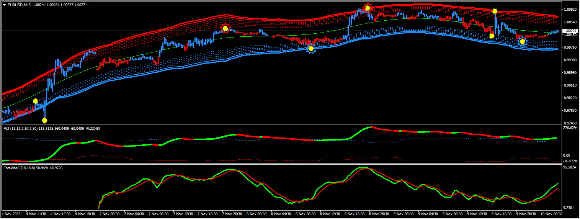
Task: Click the 0.97830 price axis label
Action: click(570, 111)
